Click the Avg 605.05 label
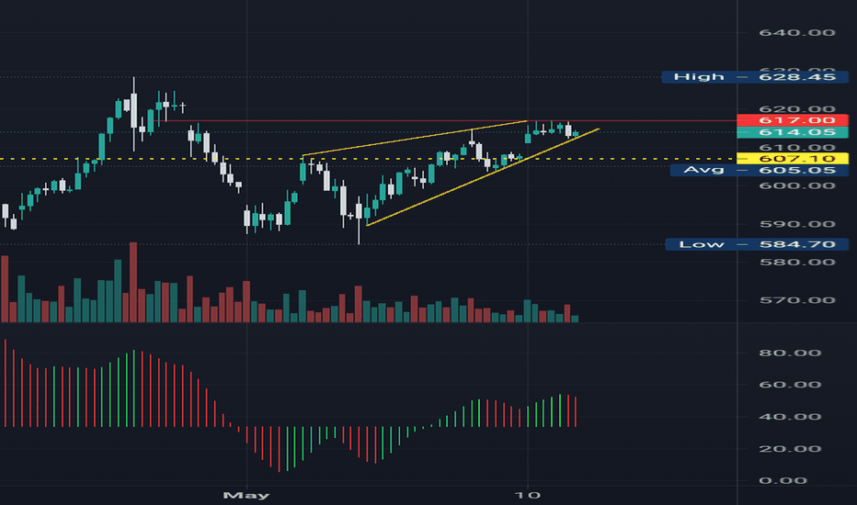This screenshot has height=505, width=857. point(760,171)
